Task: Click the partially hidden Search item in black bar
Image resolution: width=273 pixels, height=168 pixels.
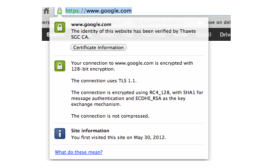Action: pyautogui.click(x=48, y=34)
